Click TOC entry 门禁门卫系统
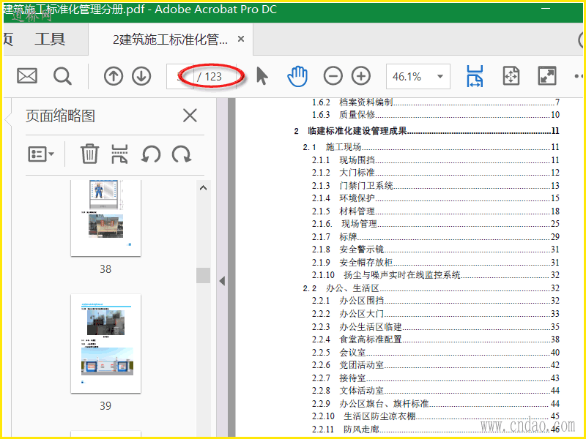The height and width of the screenshot is (439, 586). click(x=436, y=186)
